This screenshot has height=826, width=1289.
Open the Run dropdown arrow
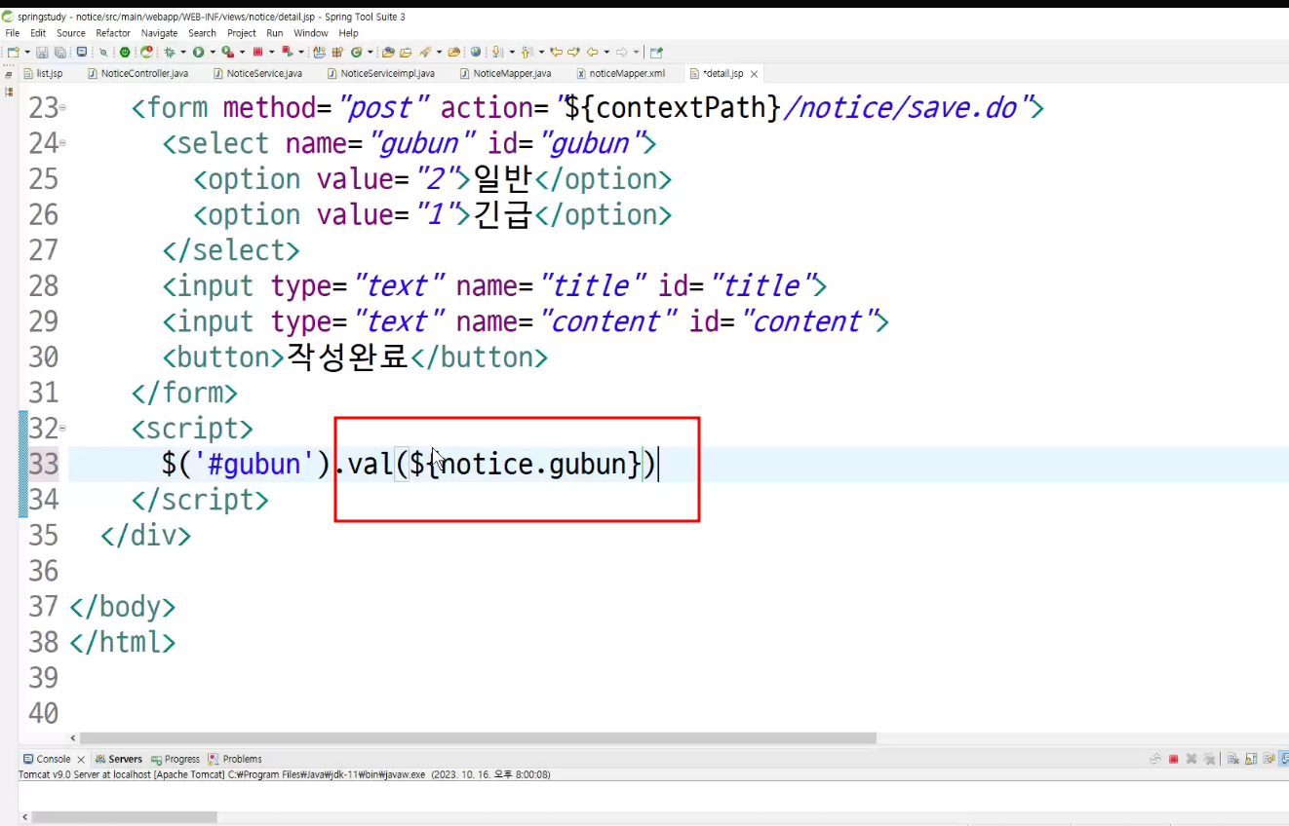212,53
